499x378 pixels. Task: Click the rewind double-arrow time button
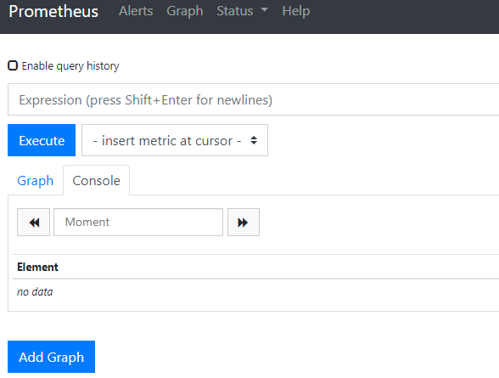pyautogui.click(x=33, y=223)
